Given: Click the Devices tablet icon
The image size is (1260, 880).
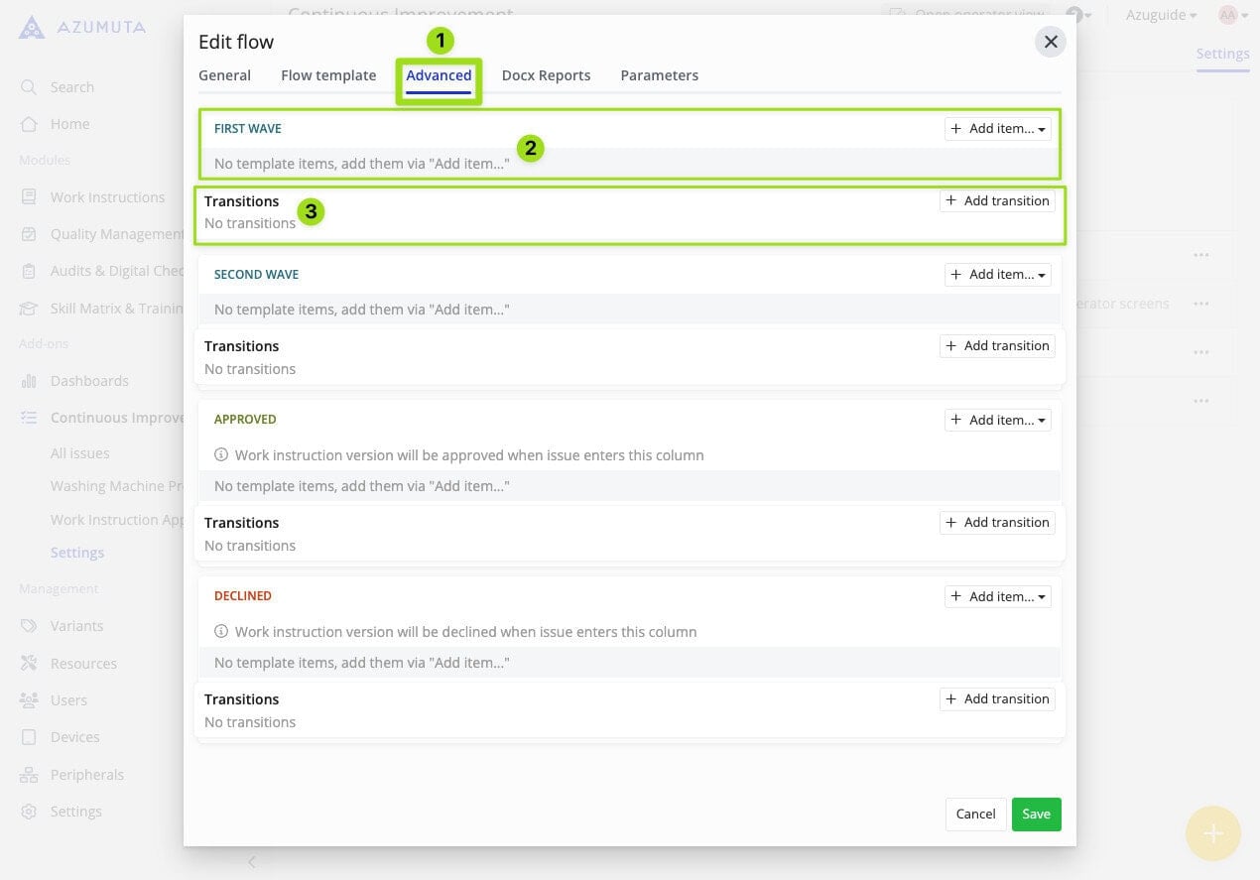Looking at the screenshot, I should point(30,737).
